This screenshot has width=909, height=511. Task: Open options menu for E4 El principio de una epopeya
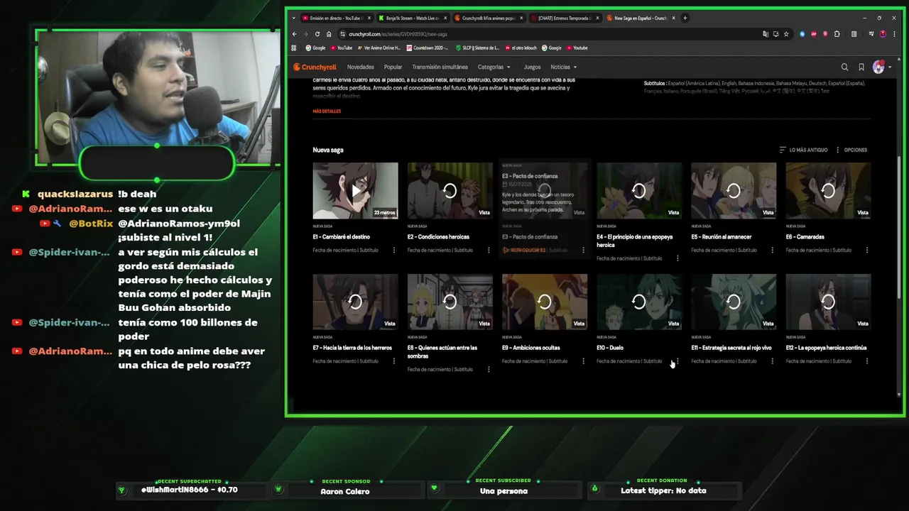tap(677, 258)
